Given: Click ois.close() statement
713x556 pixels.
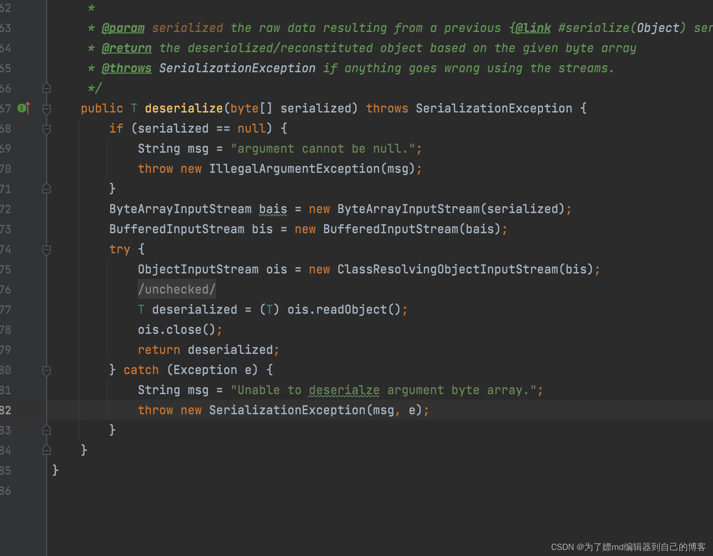Looking at the screenshot, I should click(180, 330).
